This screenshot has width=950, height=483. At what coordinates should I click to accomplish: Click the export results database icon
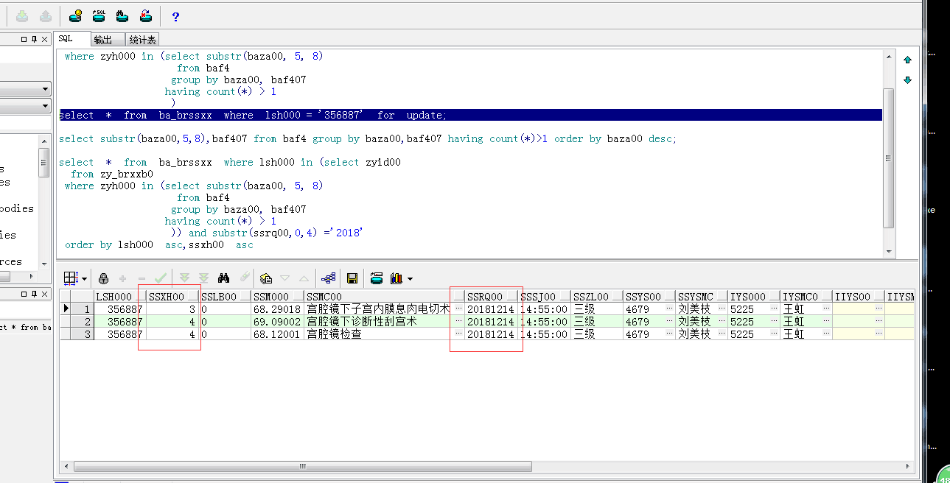pyautogui.click(x=377, y=278)
